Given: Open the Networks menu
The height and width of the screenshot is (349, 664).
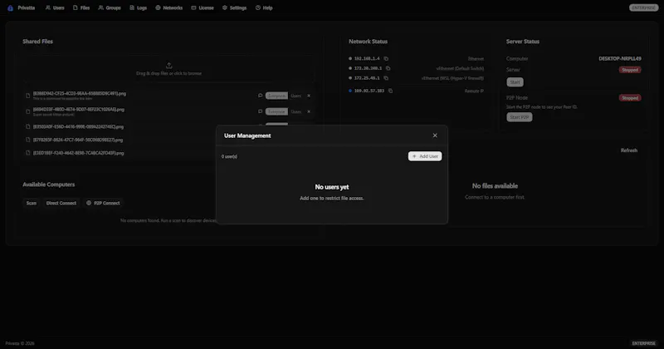Looking at the screenshot, I should [x=169, y=7].
